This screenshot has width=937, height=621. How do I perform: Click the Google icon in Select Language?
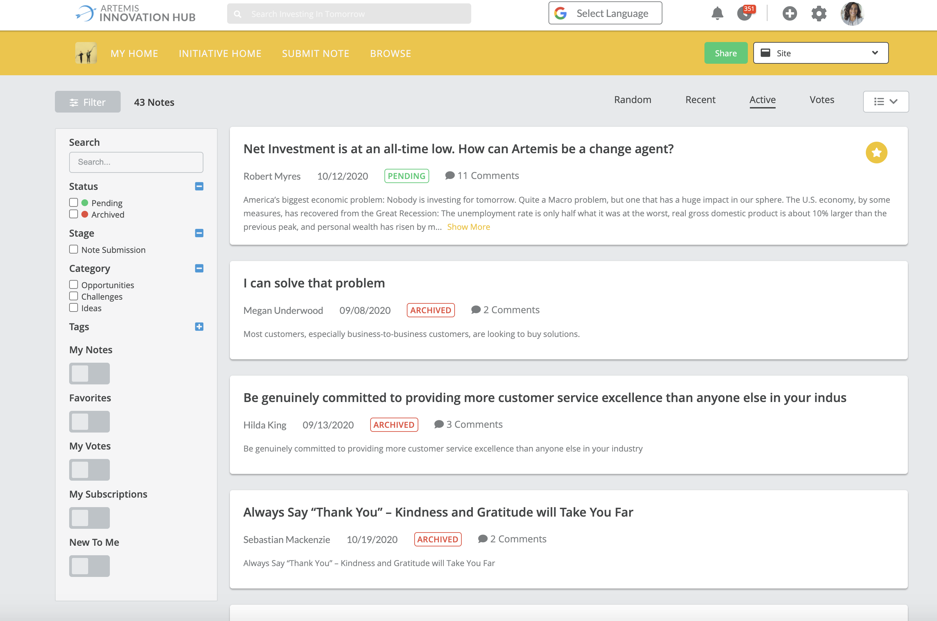click(560, 14)
